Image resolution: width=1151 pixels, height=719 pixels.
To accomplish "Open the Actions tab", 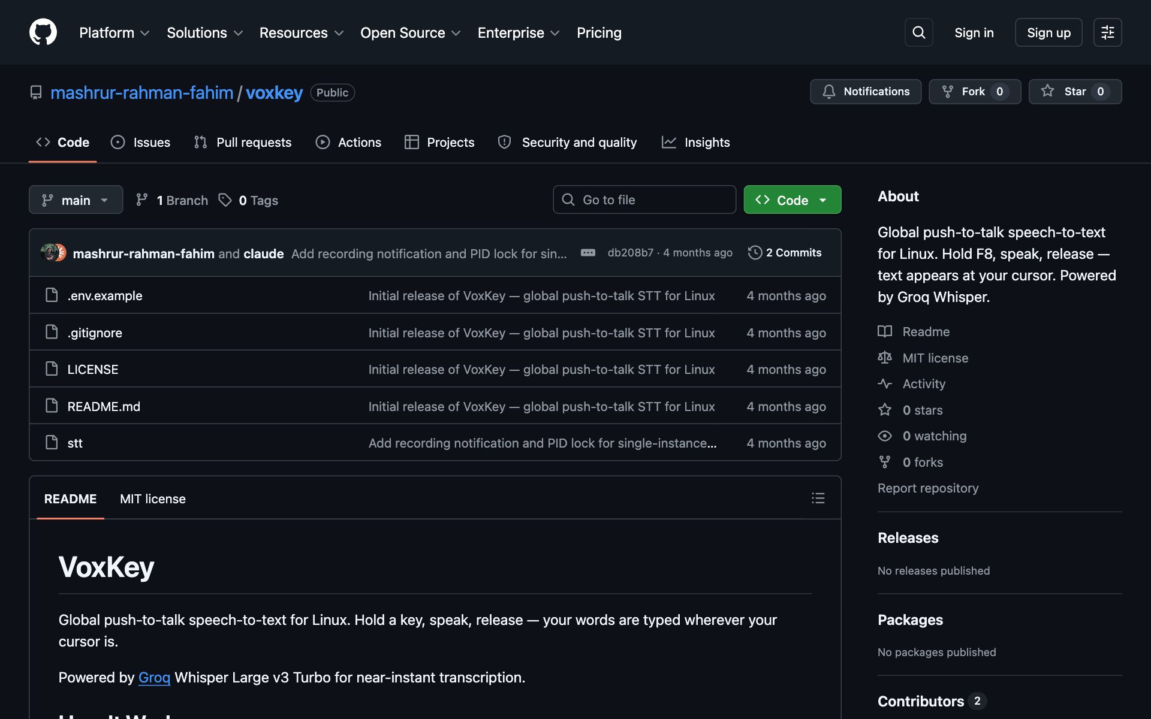I will click(x=348, y=142).
